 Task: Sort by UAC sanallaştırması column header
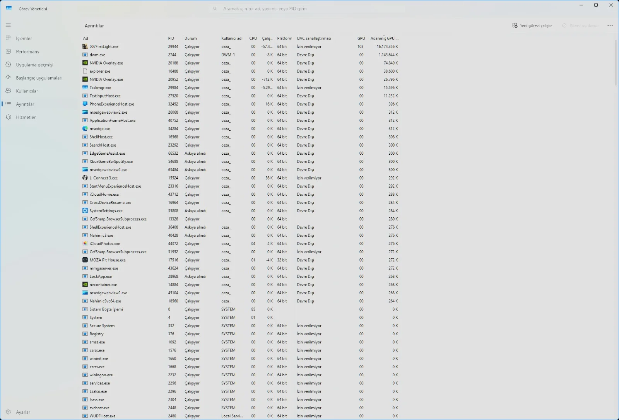(x=314, y=38)
